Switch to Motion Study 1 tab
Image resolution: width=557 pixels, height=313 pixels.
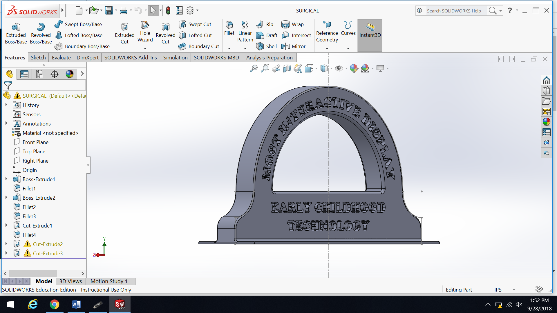pos(109,281)
